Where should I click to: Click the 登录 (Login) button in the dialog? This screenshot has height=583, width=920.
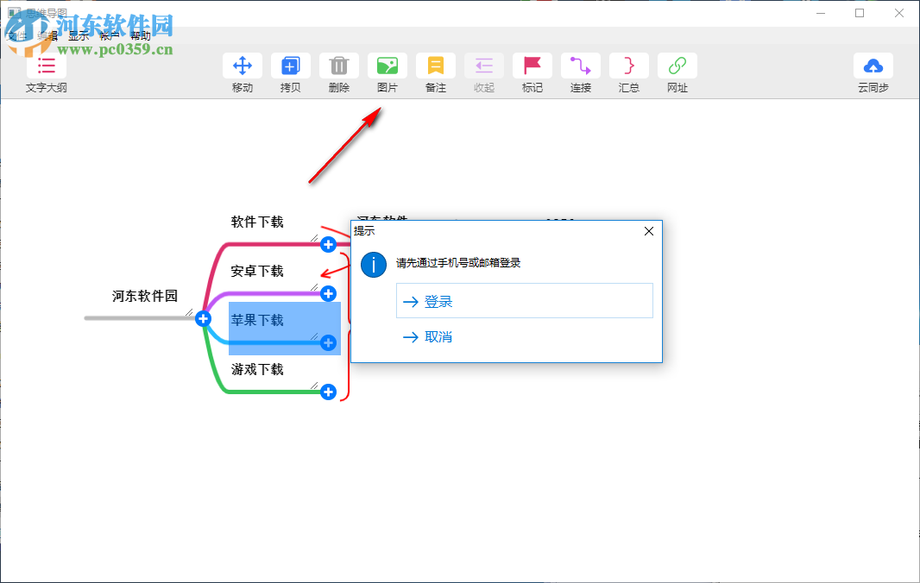pyautogui.click(x=525, y=300)
